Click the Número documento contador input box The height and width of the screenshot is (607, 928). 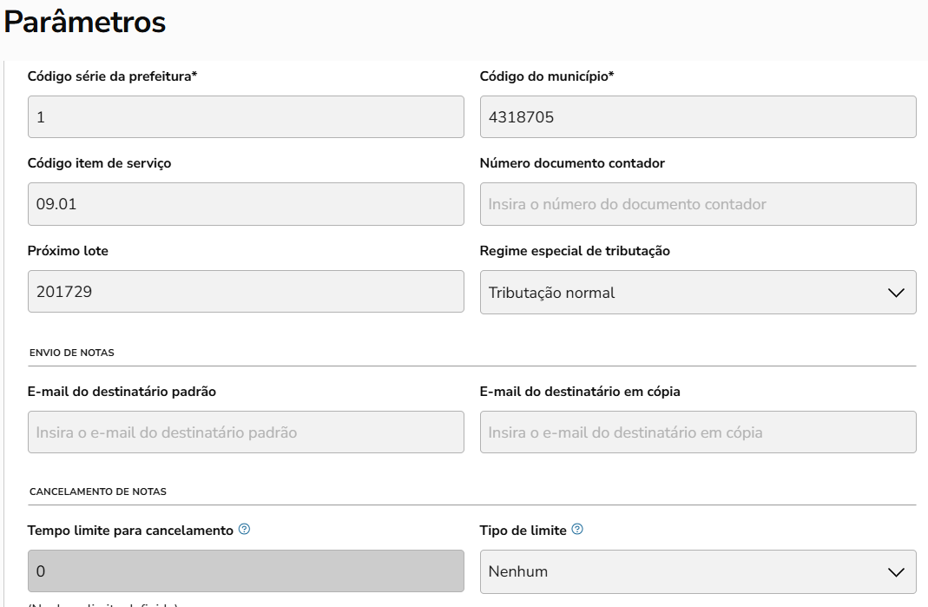click(697, 204)
